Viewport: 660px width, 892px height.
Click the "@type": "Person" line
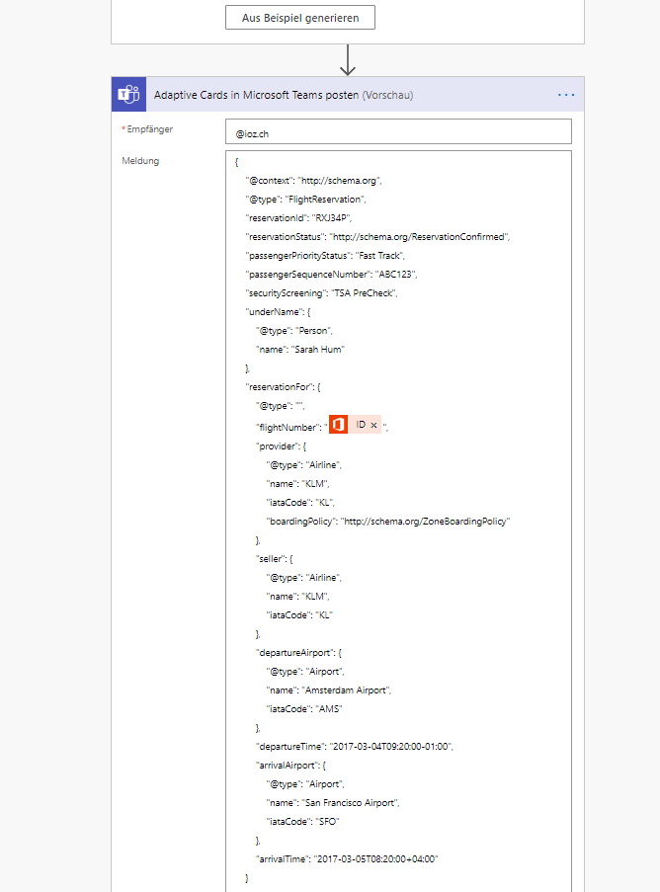294,331
